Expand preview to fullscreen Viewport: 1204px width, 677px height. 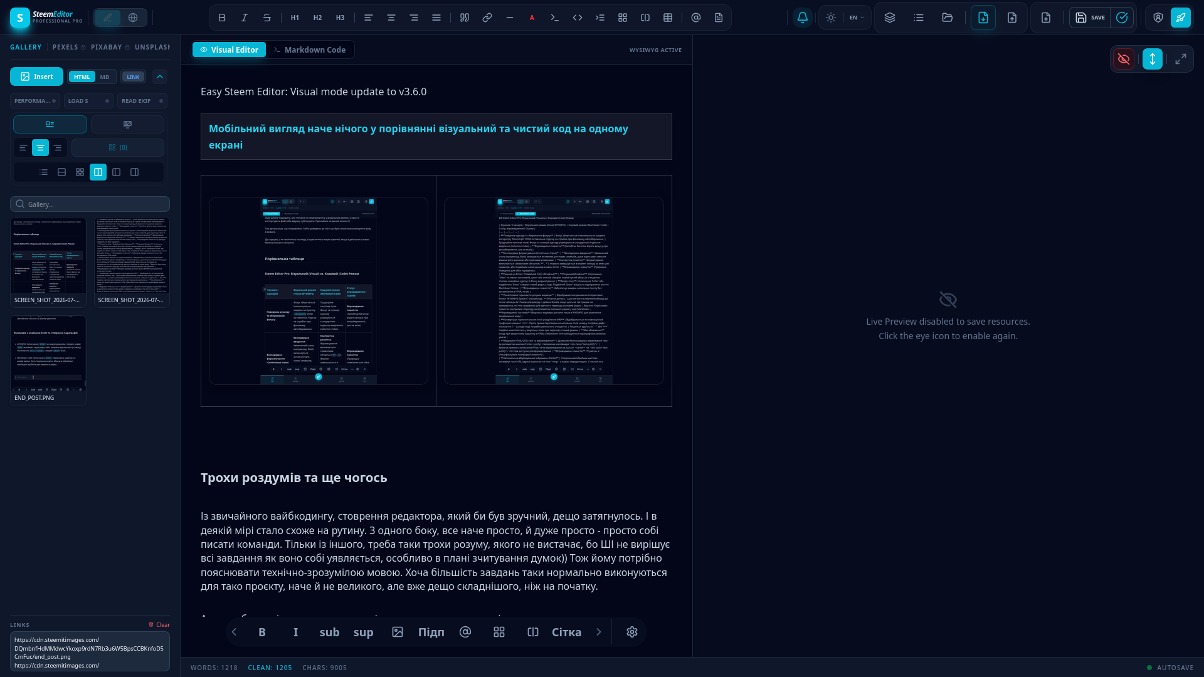pyautogui.click(x=1181, y=59)
